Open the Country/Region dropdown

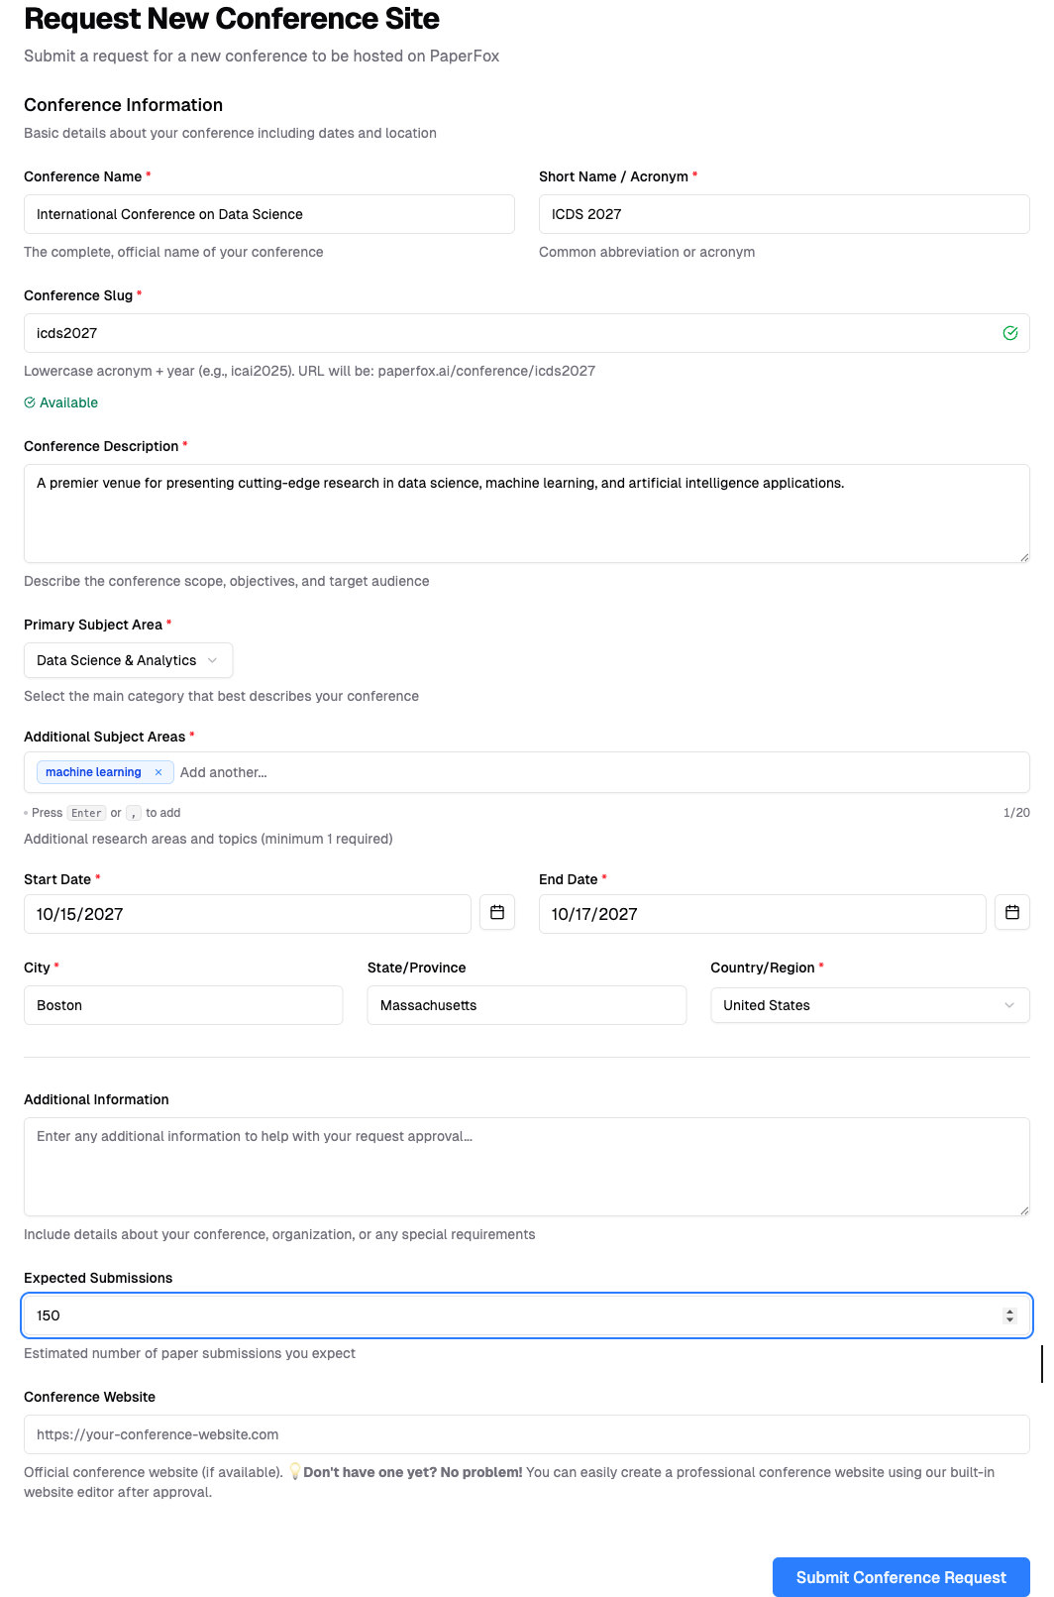click(x=869, y=1005)
